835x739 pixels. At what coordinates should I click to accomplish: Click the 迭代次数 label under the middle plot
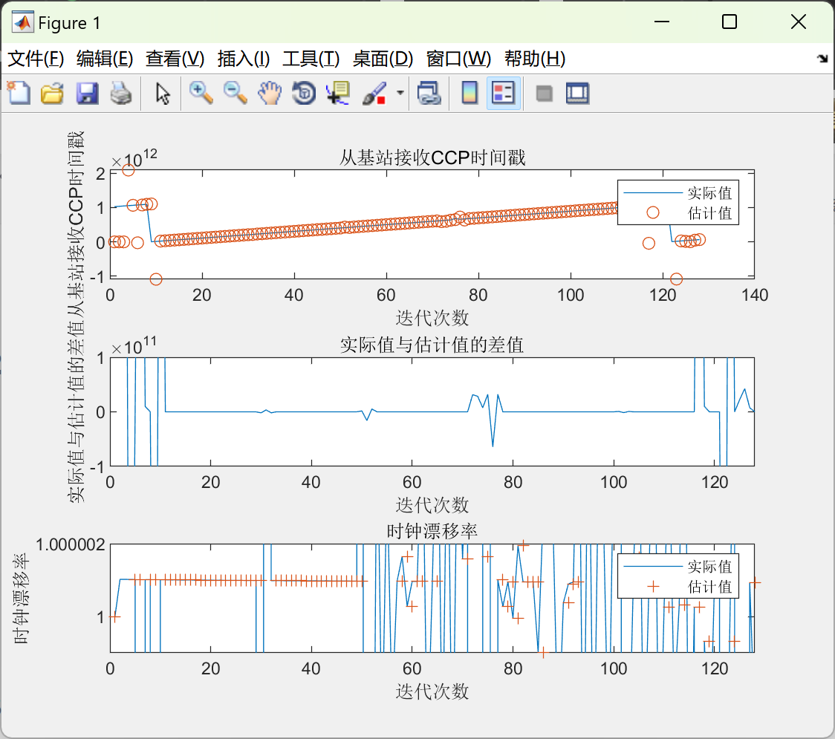point(432,505)
